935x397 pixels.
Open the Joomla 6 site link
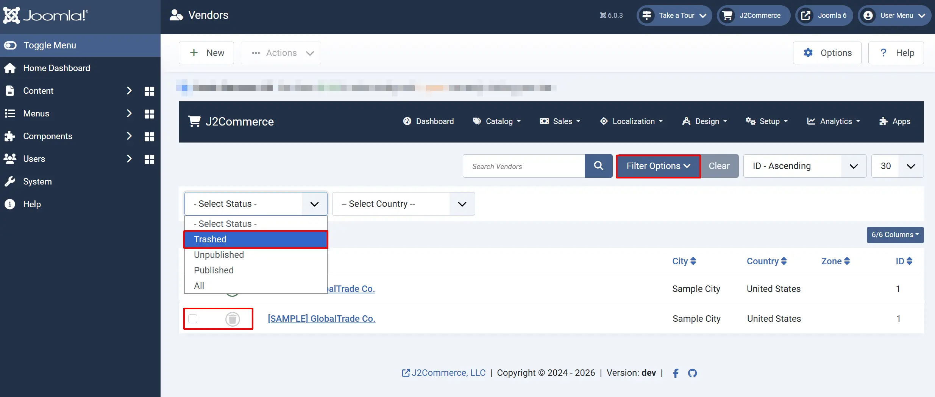coord(824,16)
